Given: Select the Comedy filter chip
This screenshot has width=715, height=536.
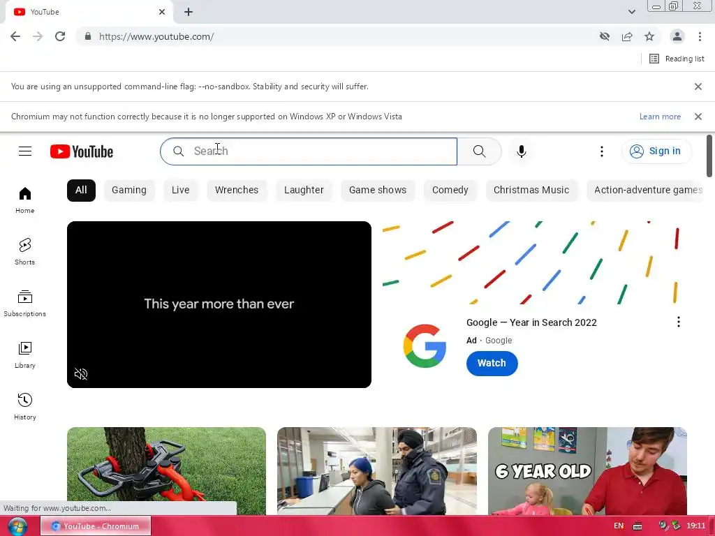Looking at the screenshot, I should pos(450,190).
